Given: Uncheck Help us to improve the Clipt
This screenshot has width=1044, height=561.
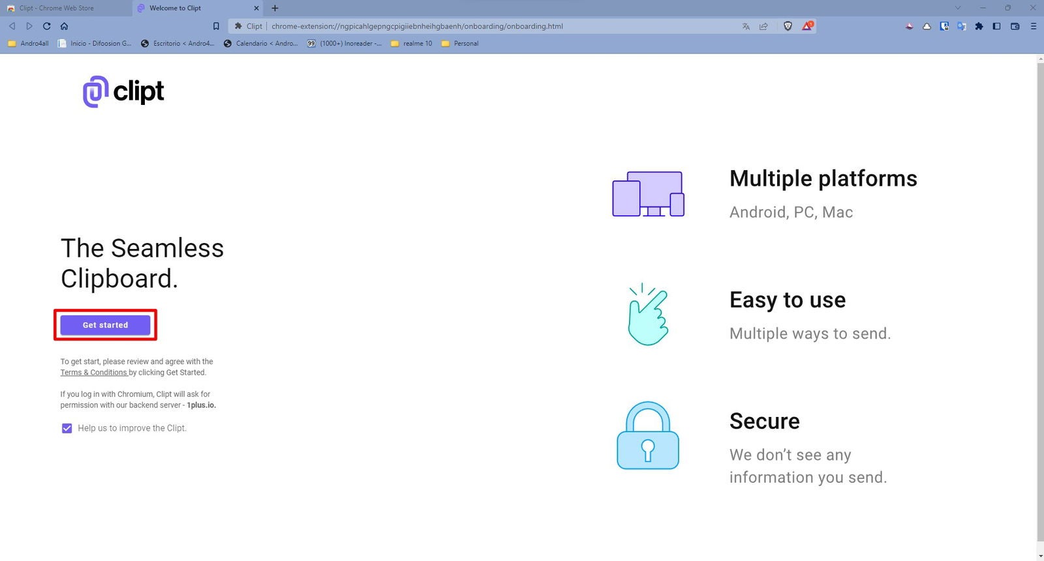Looking at the screenshot, I should [x=67, y=428].
